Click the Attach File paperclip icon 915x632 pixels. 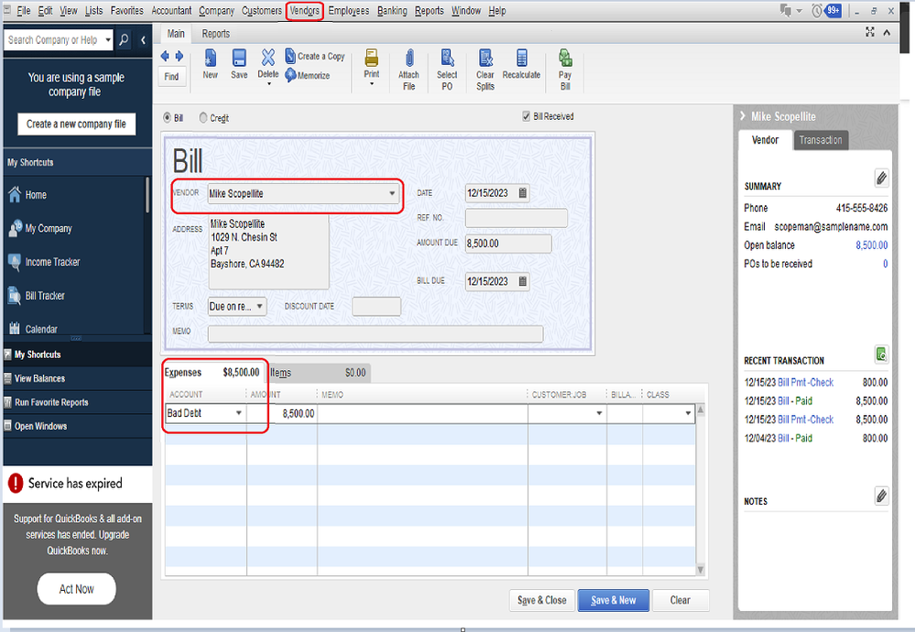(409, 58)
